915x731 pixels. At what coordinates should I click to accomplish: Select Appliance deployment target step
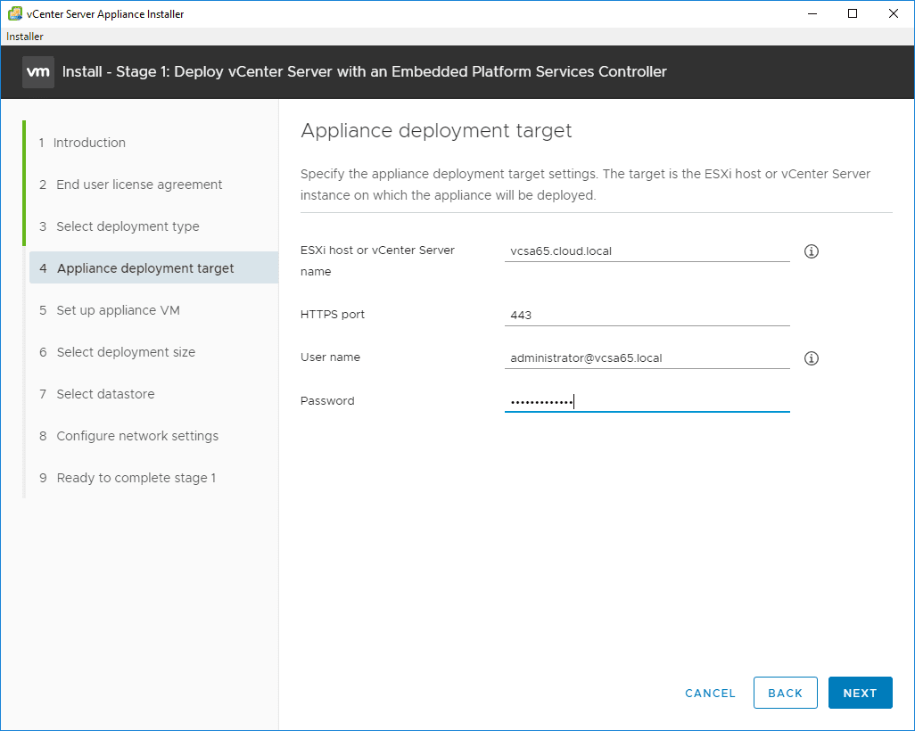(145, 268)
